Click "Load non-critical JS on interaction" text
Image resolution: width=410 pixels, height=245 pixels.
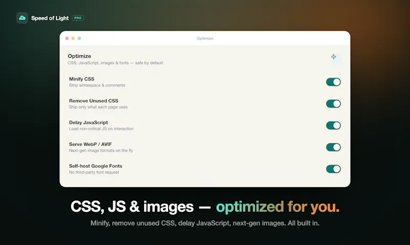coord(101,128)
